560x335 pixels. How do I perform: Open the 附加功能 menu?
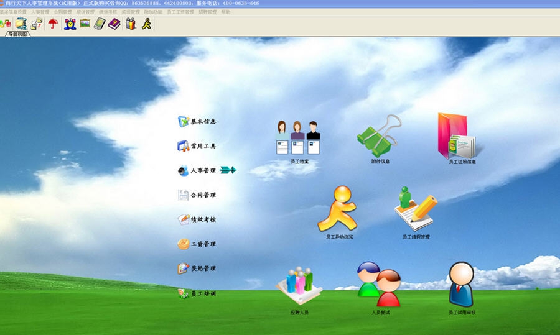tap(153, 12)
